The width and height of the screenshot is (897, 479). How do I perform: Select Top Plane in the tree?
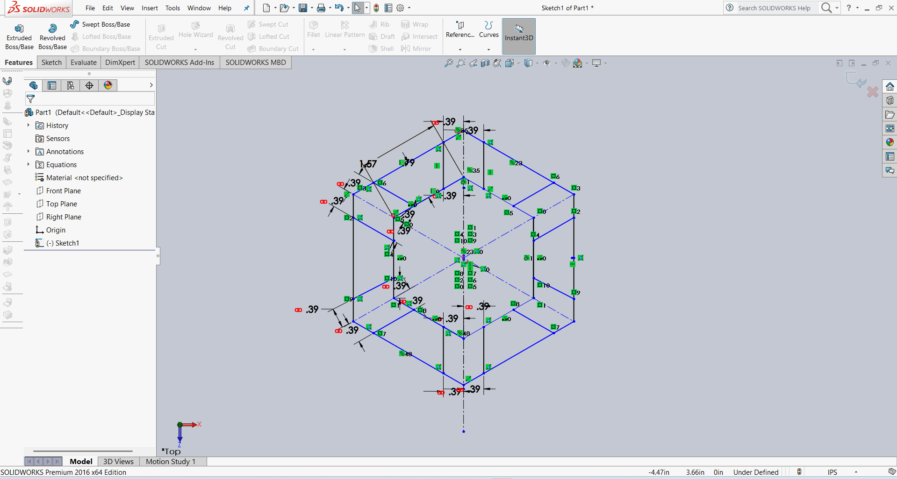57,204
